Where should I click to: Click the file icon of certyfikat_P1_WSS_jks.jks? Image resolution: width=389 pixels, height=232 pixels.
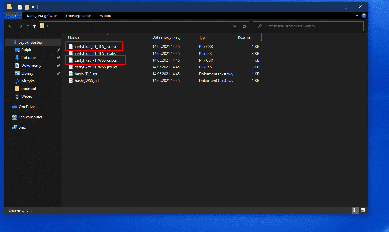tap(71, 67)
